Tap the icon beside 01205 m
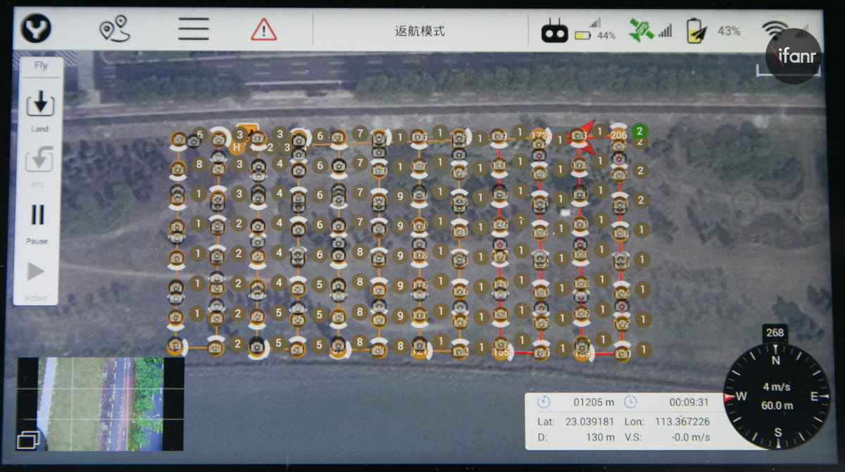 pyautogui.click(x=543, y=402)
